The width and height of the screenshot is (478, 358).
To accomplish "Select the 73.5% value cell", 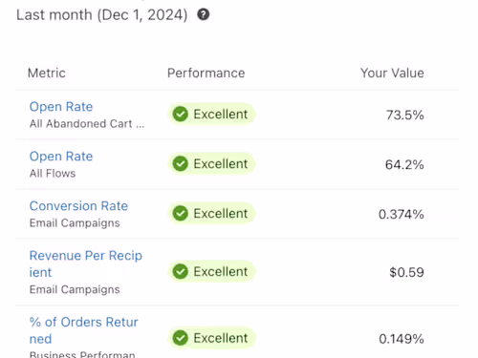I will click(405, 115).
